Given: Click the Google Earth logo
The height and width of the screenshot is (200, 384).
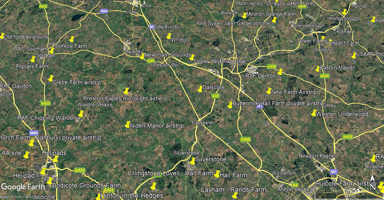Looking at the screenshot, I should coord(23,187).
